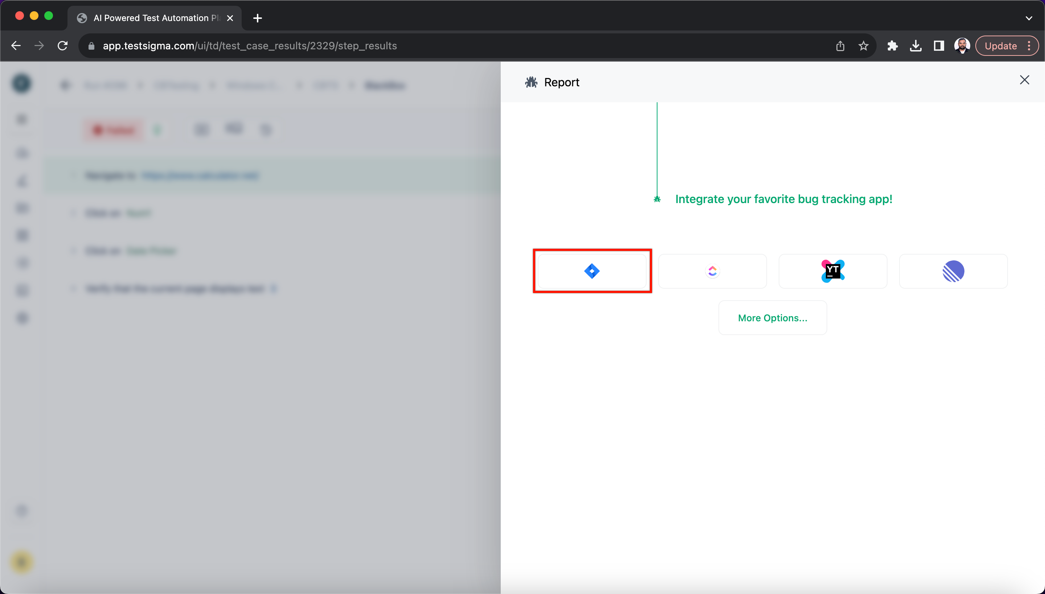
Task: Open browser extensions menu
Action: [892, 46]
